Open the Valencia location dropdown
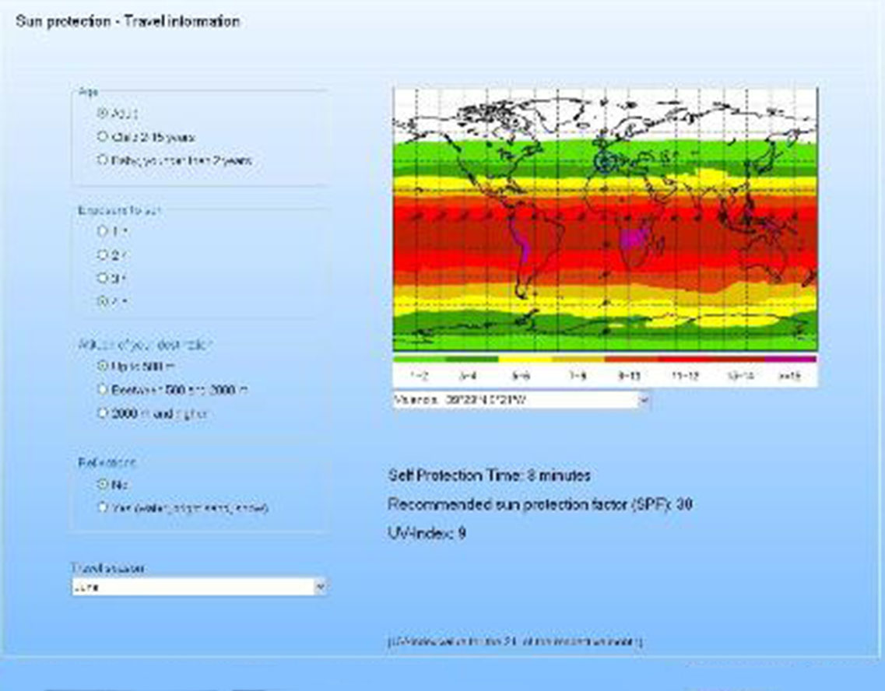 tap(521, 400)
